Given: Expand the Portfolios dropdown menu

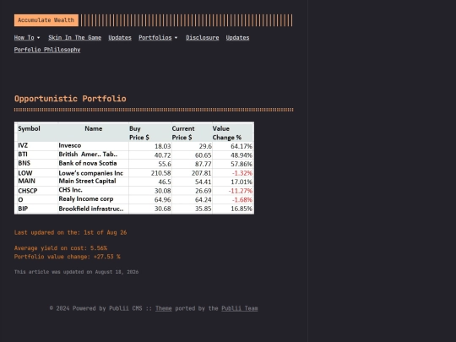Looking at the screenshot, I should pyautogui.click(x=158, y=38).
